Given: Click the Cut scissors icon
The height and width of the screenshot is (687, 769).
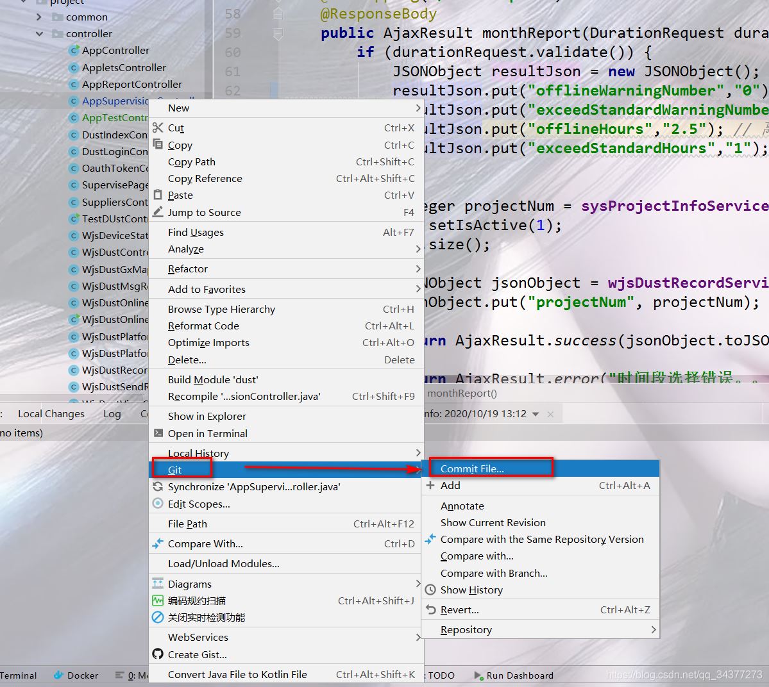Looking at the screenshot, I should (158, 128).
